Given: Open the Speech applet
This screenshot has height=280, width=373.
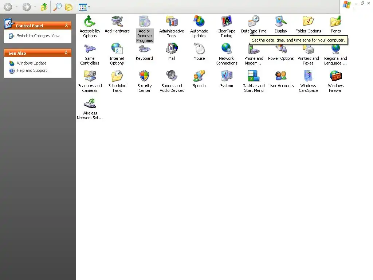Looking at the screenshot, I should (x=199, y=79).
